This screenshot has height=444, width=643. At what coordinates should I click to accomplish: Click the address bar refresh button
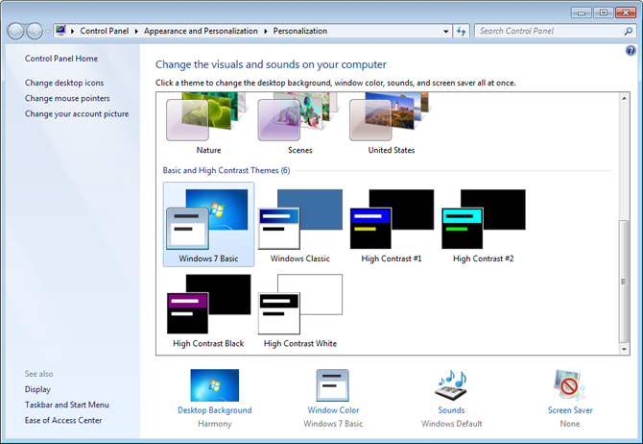(462, 31)
